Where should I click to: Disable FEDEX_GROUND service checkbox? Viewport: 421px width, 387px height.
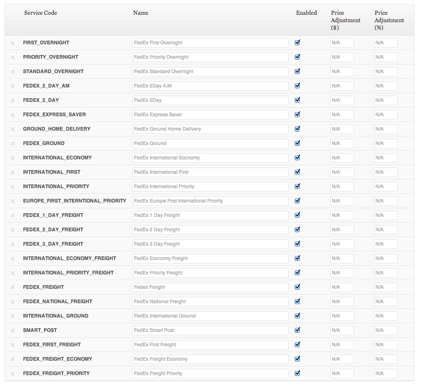click(297, 143)
